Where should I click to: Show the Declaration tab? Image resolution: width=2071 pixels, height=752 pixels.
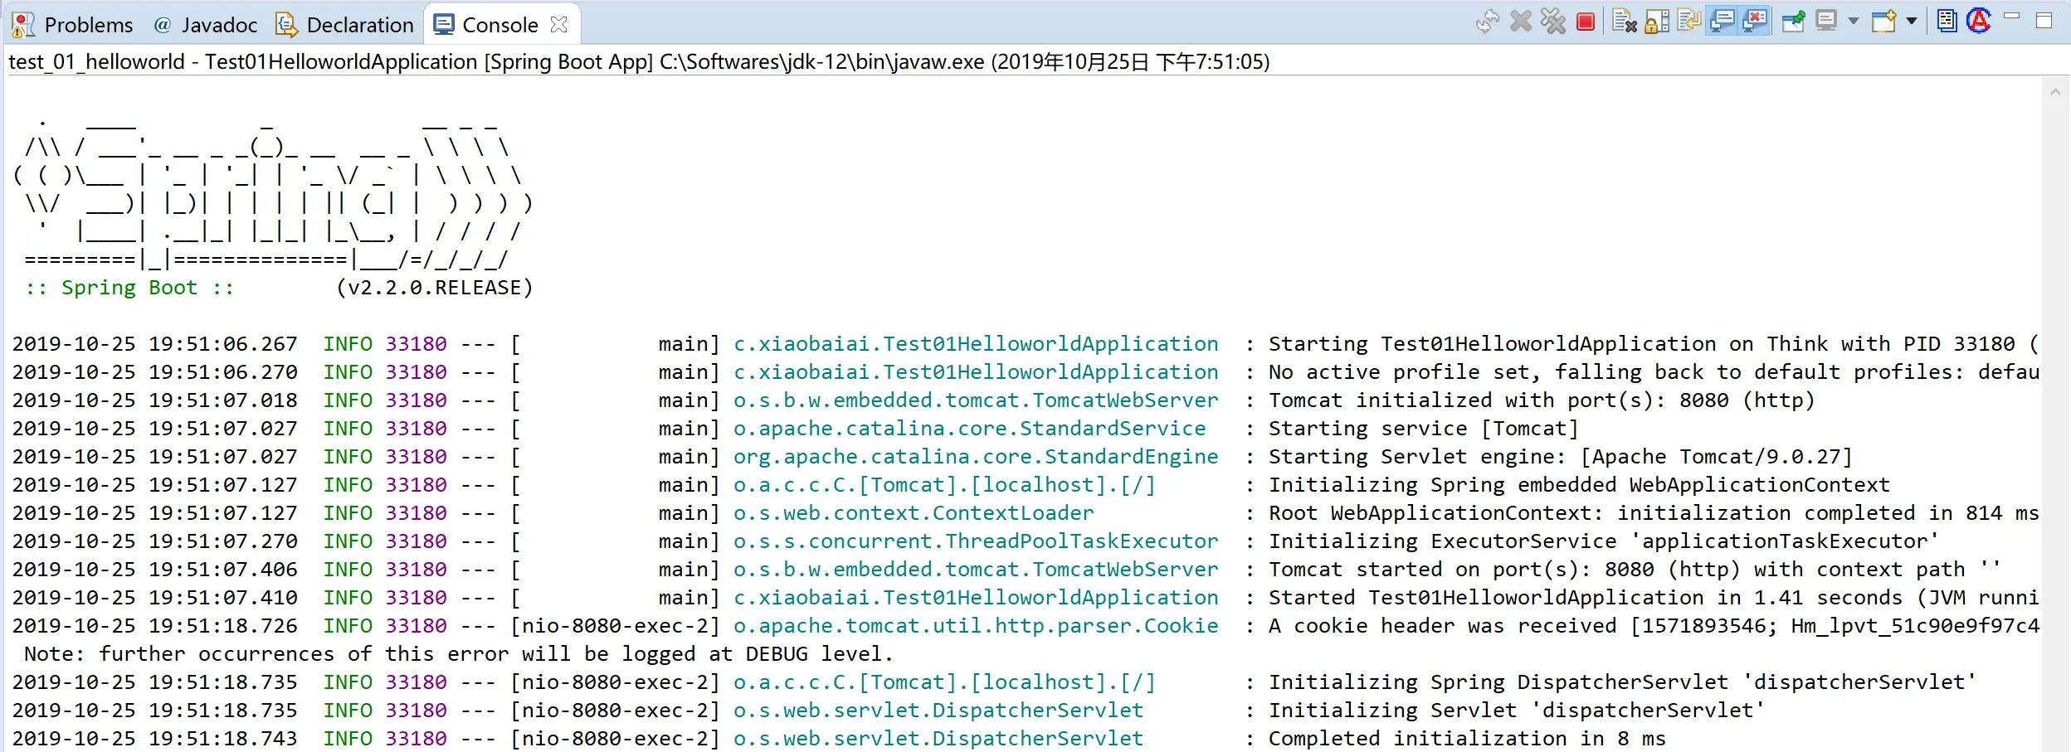coord(345,25)
